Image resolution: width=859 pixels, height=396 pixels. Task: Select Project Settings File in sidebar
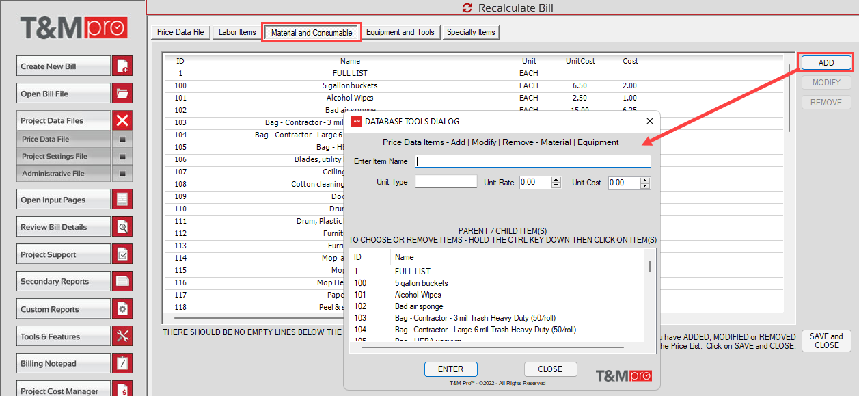click(64, 156)
